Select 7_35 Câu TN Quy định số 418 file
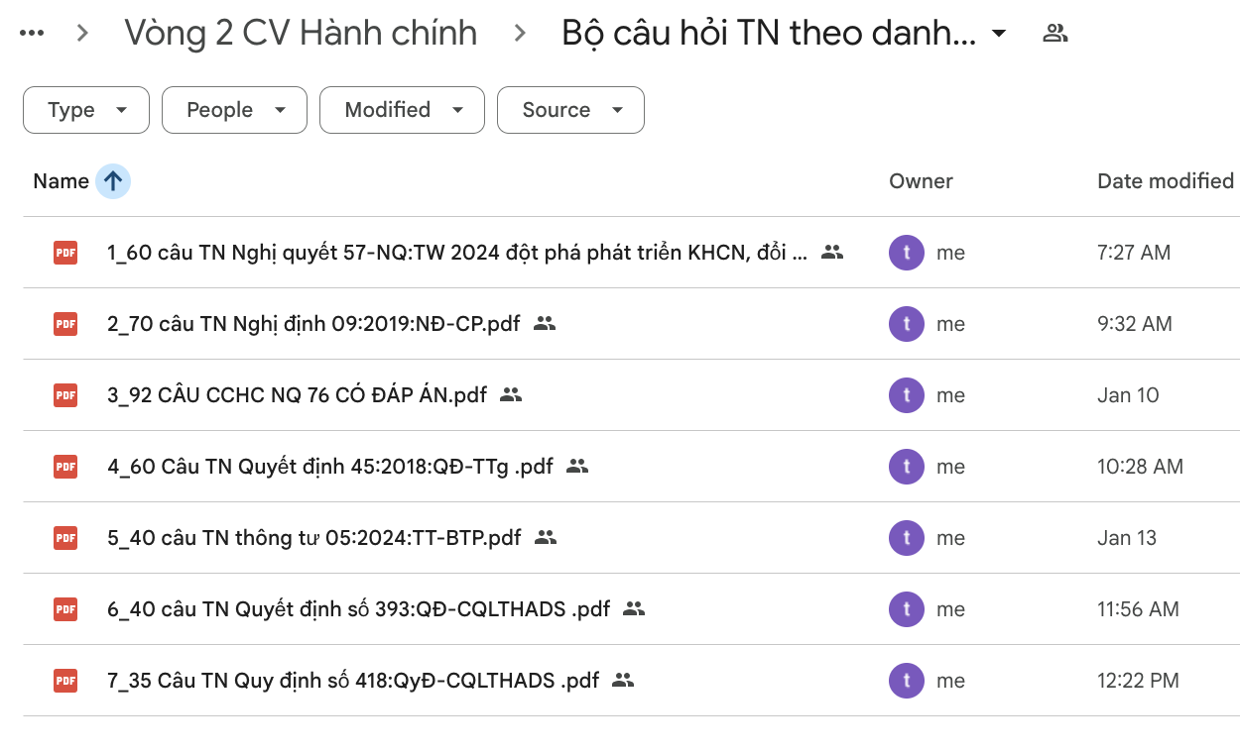The image size is (1240, 755). pyautogui.click(x=352, y=681)
